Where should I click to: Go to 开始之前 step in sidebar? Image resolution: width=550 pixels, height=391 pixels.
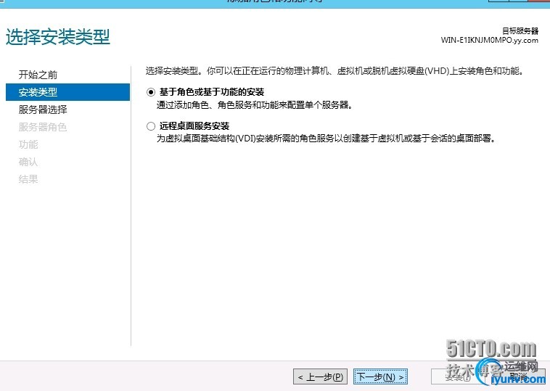(38, 75)
